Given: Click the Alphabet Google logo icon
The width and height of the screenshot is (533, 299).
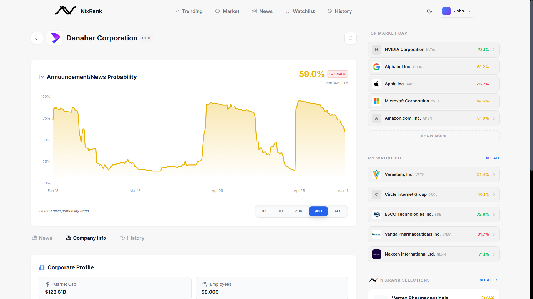Looking at the screenshot, I should point(376,67).
